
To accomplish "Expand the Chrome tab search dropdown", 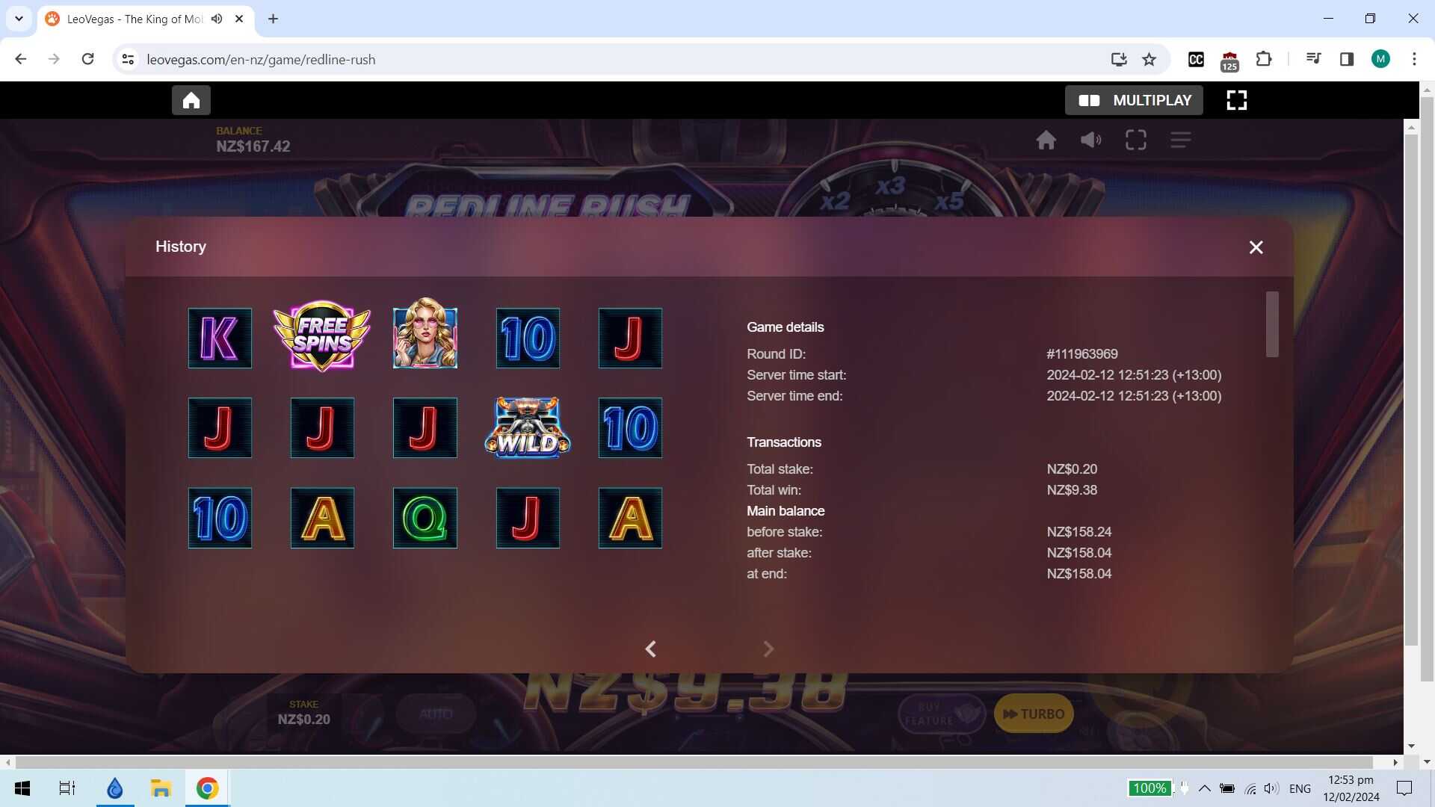I will click(19, 19).
